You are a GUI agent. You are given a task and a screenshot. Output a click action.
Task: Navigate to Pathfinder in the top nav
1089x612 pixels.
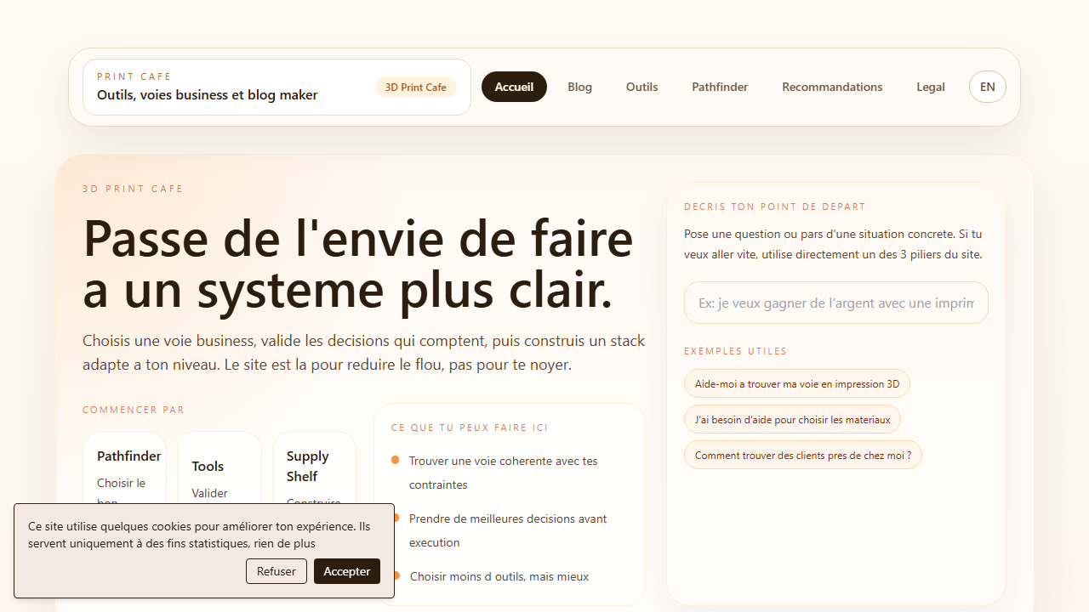(x=720, y=87)
